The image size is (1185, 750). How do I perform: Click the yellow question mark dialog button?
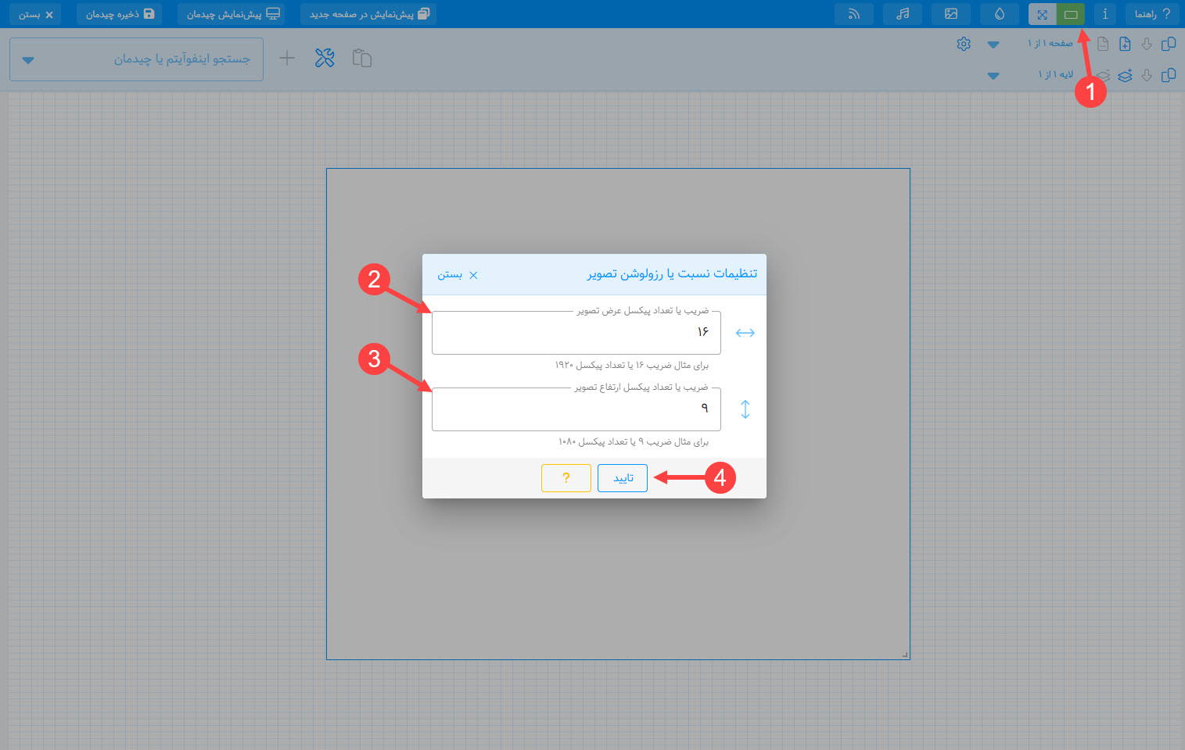(566, 478)
